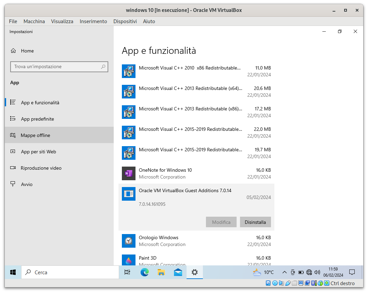The width and height of the screenshot is (368, 293).
Task: Open the Windows Start menu
Action: point(13,272)
